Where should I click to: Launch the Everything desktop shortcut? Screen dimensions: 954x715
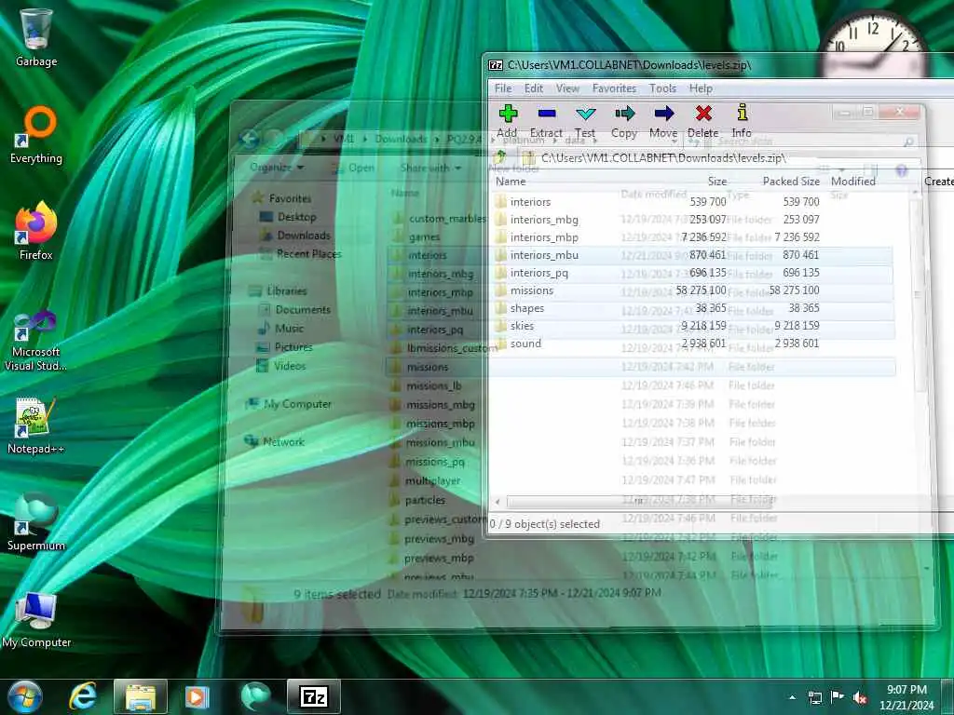coord(36,135)
